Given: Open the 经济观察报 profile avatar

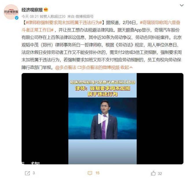Looking at the screenshot, I should point(11,12).
